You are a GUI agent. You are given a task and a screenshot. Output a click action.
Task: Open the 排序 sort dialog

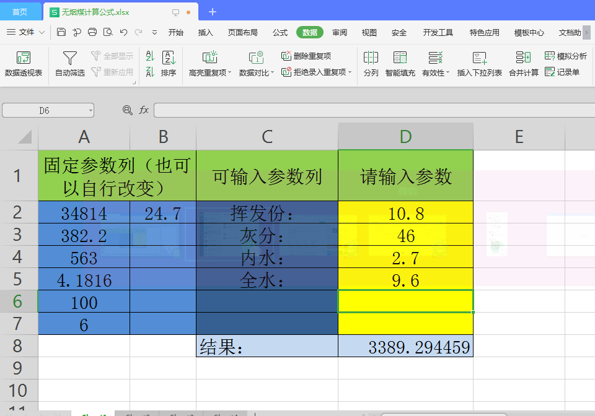coord(169,64)
